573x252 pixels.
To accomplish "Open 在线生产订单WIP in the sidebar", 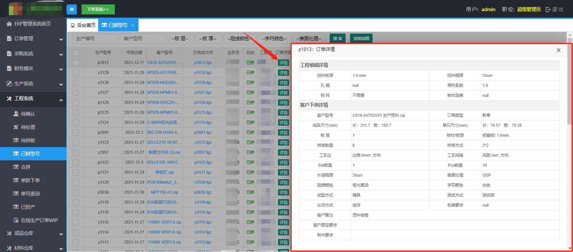I will pos(39,220).
